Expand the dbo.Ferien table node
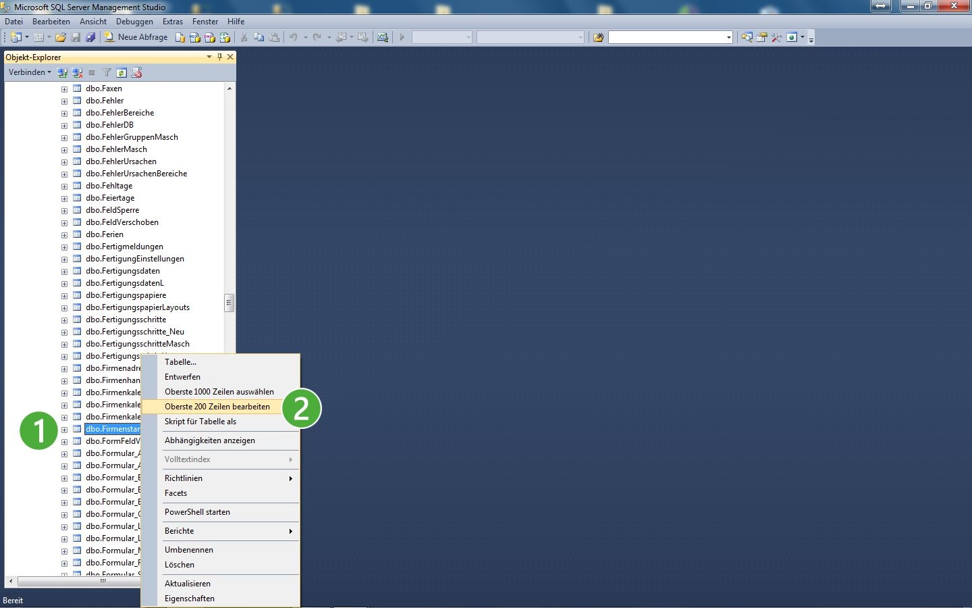 click(64, 235)
